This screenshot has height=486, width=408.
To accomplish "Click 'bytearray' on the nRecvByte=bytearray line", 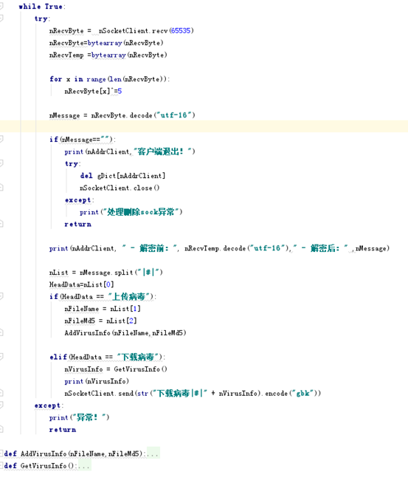I will click(105, 43).
